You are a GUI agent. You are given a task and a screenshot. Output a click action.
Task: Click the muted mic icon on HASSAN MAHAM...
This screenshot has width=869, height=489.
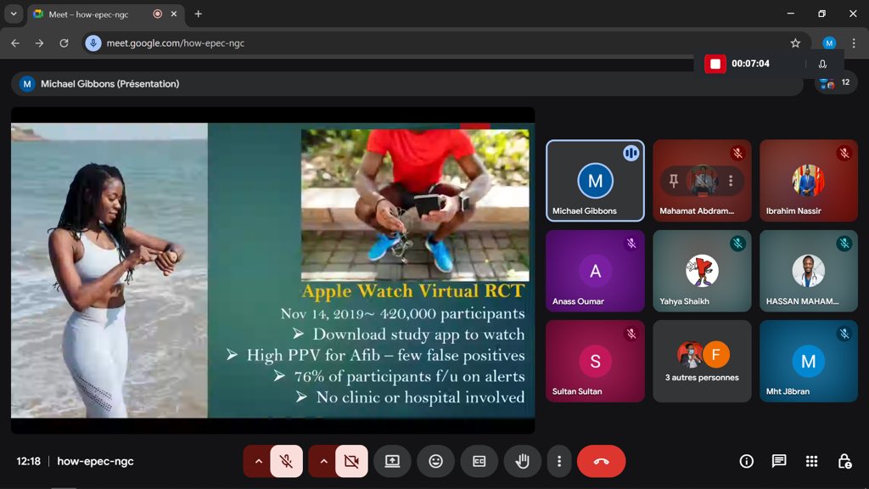click(844, 244)
